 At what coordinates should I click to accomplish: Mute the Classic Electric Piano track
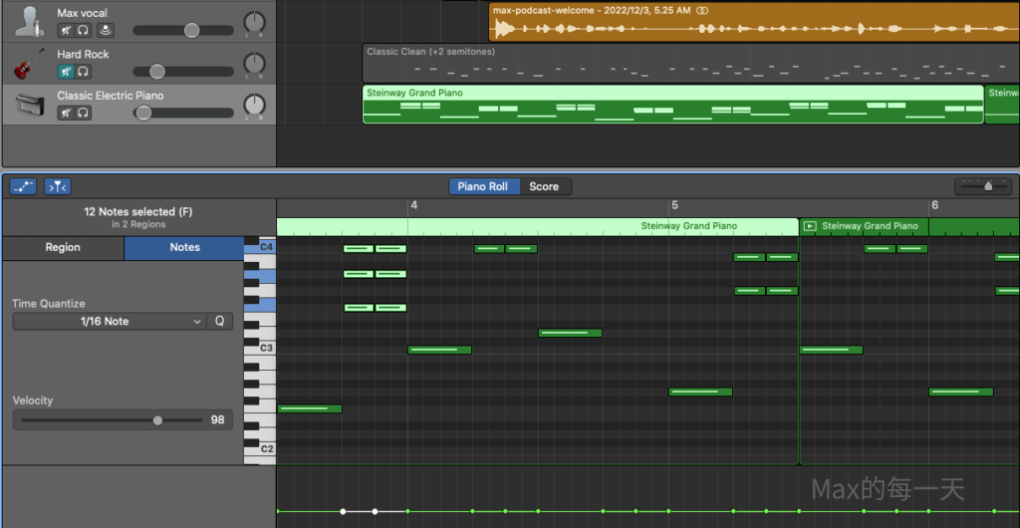click(x=66, y=113)
